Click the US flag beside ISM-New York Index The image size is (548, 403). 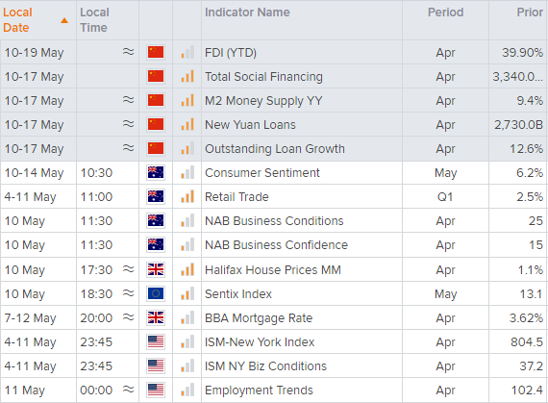[156, 341]
